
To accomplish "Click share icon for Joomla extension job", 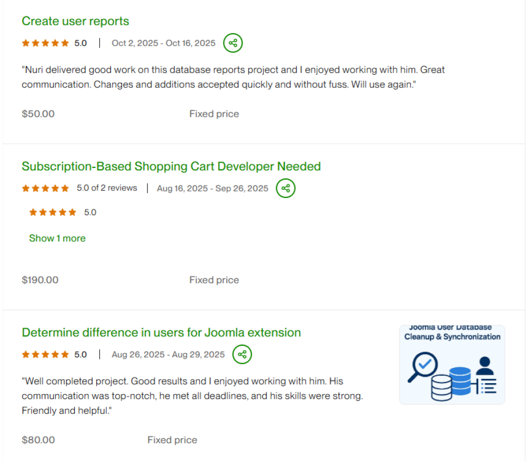I will [x=242, y=355].
